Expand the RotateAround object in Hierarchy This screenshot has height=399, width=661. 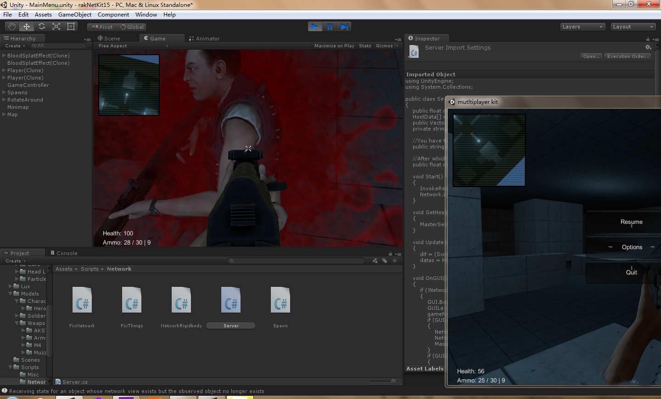pos(4,100)
